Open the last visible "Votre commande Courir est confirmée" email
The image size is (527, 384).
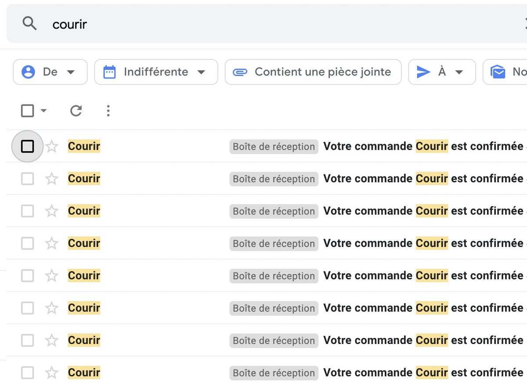(x=423, y=373)
